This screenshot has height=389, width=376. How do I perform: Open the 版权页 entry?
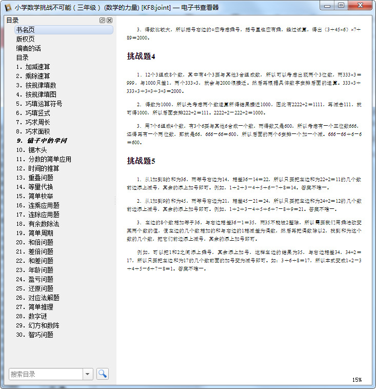(x=25, y=39)
